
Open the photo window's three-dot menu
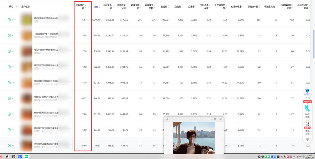pyautogui.click(x=200, y=119)
